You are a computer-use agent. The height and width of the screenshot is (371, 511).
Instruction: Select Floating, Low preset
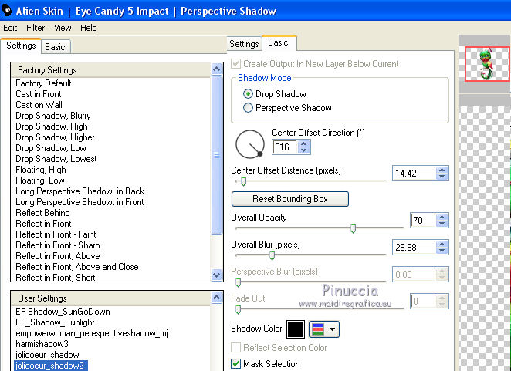pyautogui.click(x=40, y=180)
